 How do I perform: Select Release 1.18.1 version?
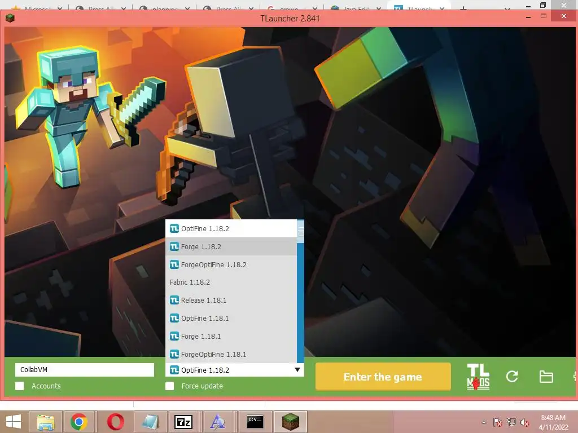(231, 301)
